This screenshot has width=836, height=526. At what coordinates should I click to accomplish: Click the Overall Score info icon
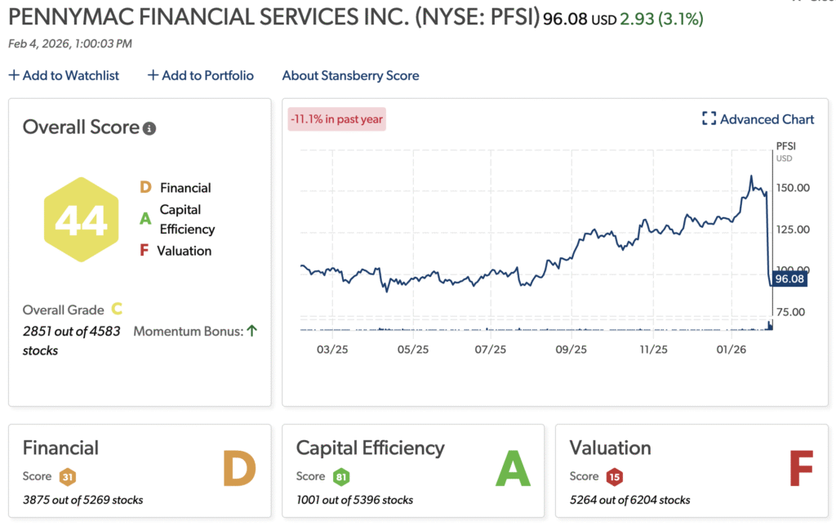pyautogui.click(x=149, y=129)
